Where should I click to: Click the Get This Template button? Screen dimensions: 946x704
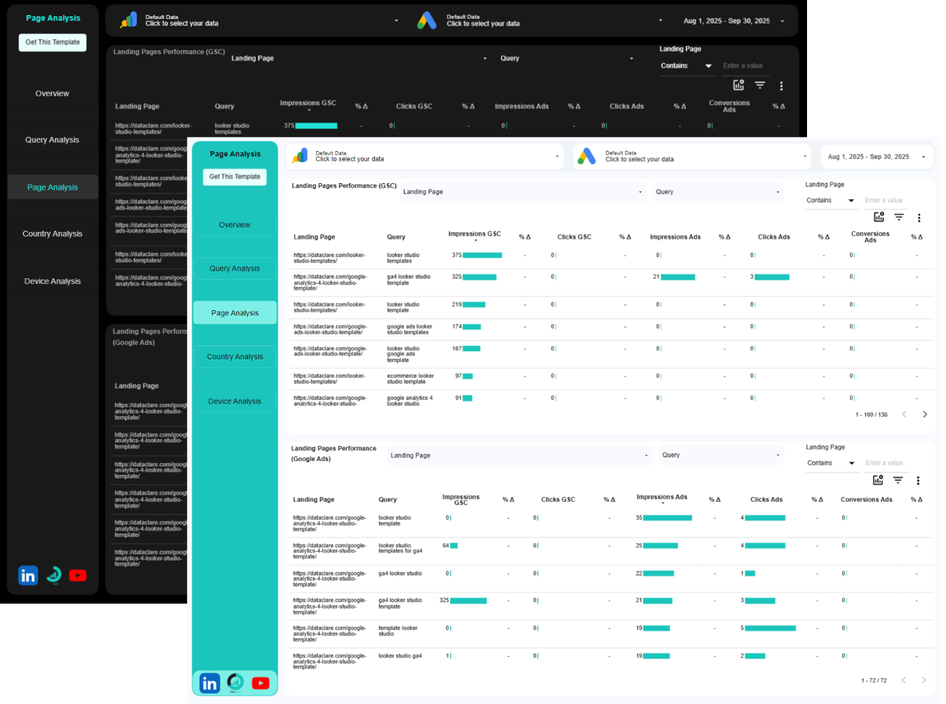coord(235,177)
